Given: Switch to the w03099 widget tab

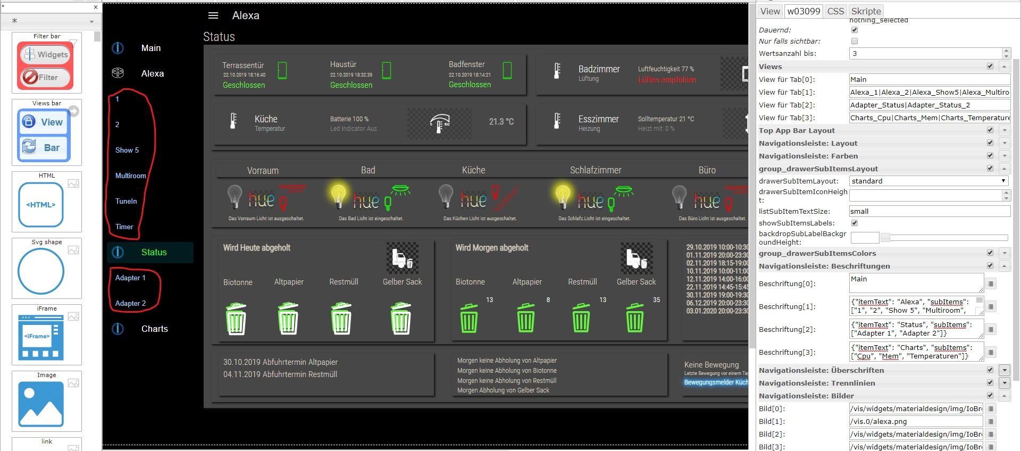Looking at the screenshot, I should point(804,11).
